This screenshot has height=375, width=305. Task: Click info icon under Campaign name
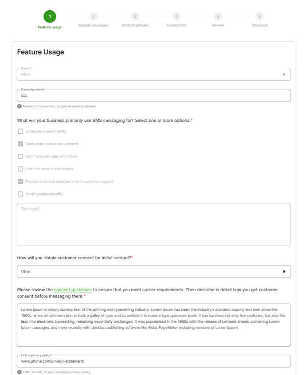(19, 106)
